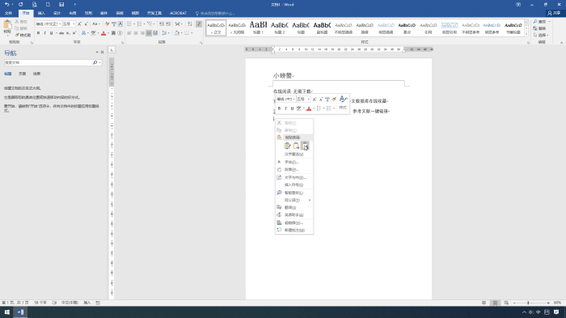Toggle subscript formatting in ribbon

point(68,33)
